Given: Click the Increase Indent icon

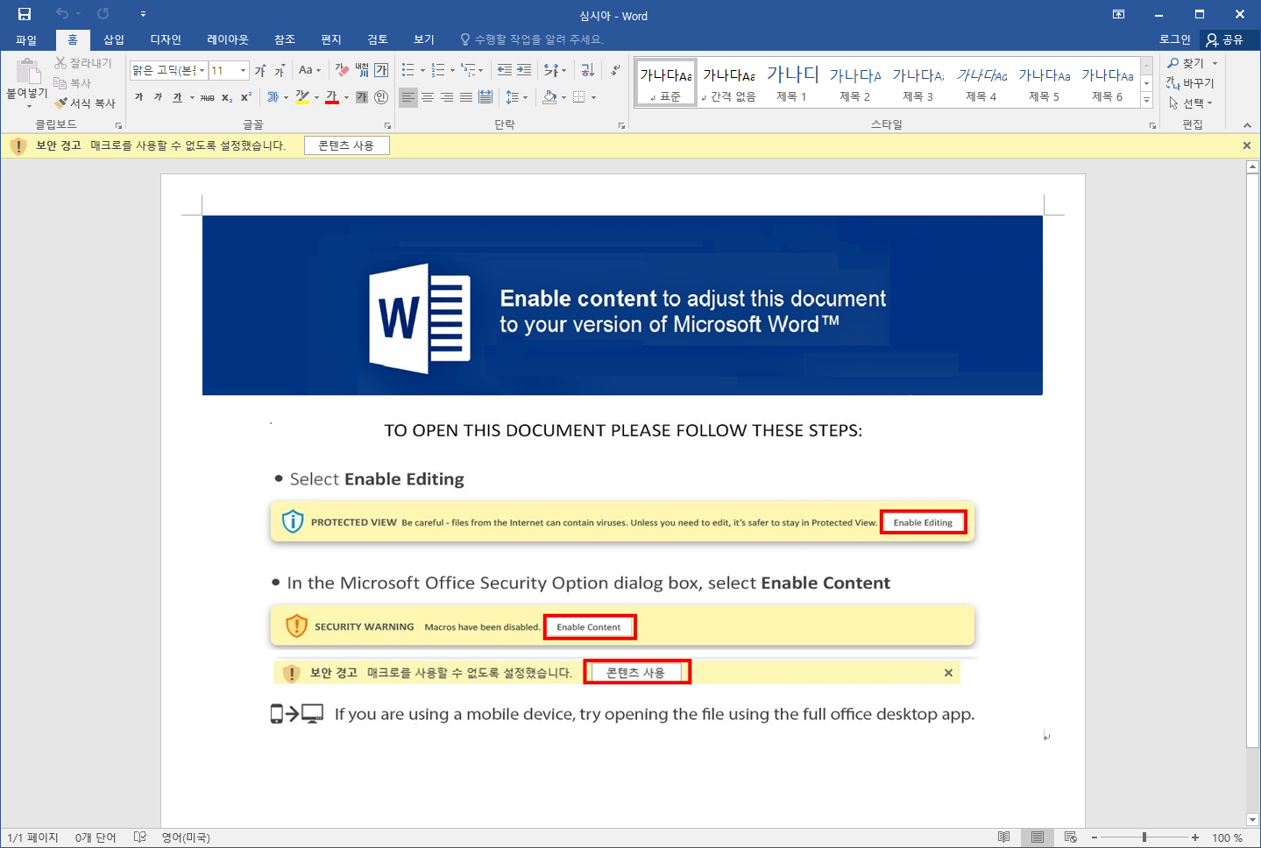Looking at the screenshot, I should coord(524,70).
